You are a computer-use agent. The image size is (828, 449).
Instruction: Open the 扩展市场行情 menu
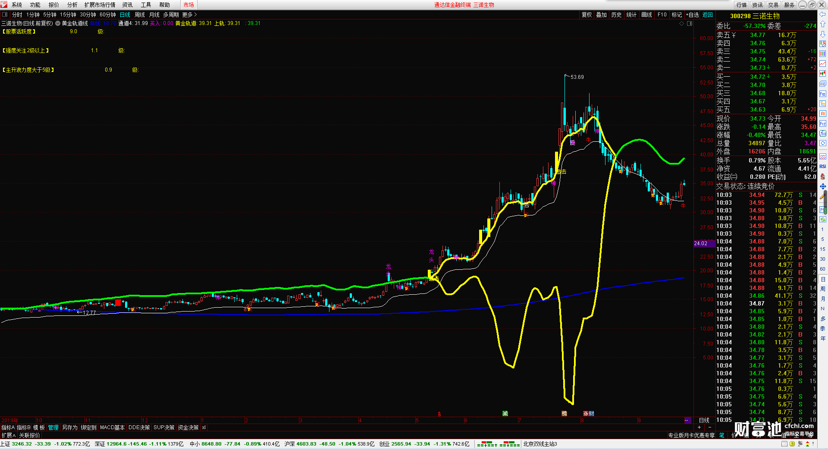click(x=100, y=5)
